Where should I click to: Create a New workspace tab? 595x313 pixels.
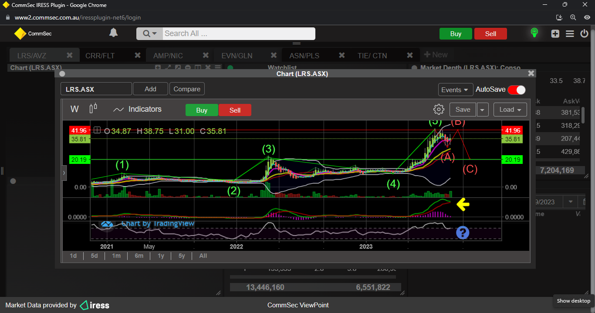pyautogui.click(x=436, y=55)
